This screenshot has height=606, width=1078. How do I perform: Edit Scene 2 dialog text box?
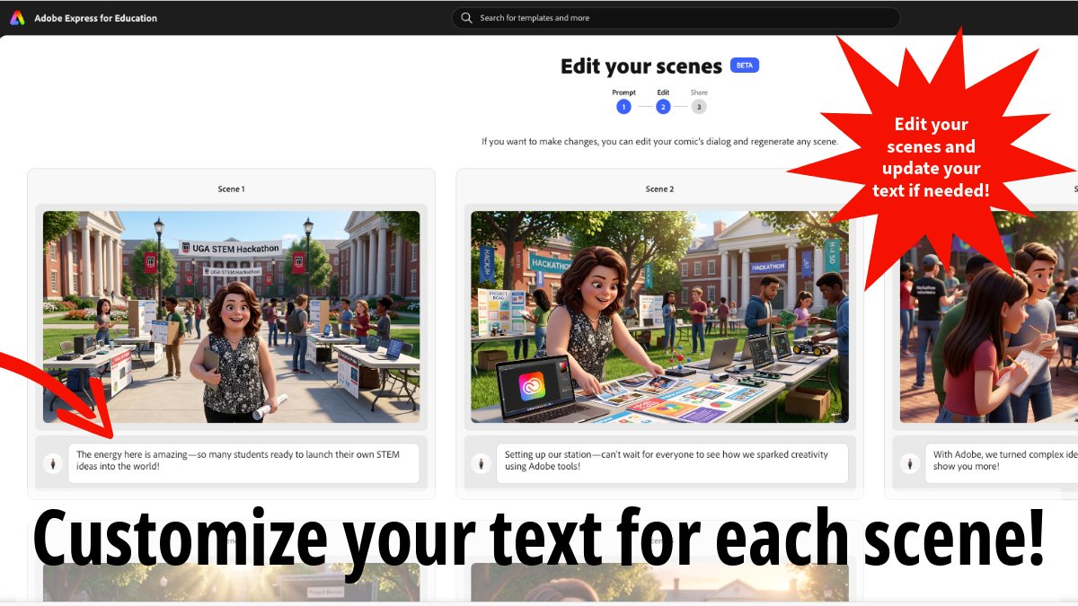pos(672,463)
